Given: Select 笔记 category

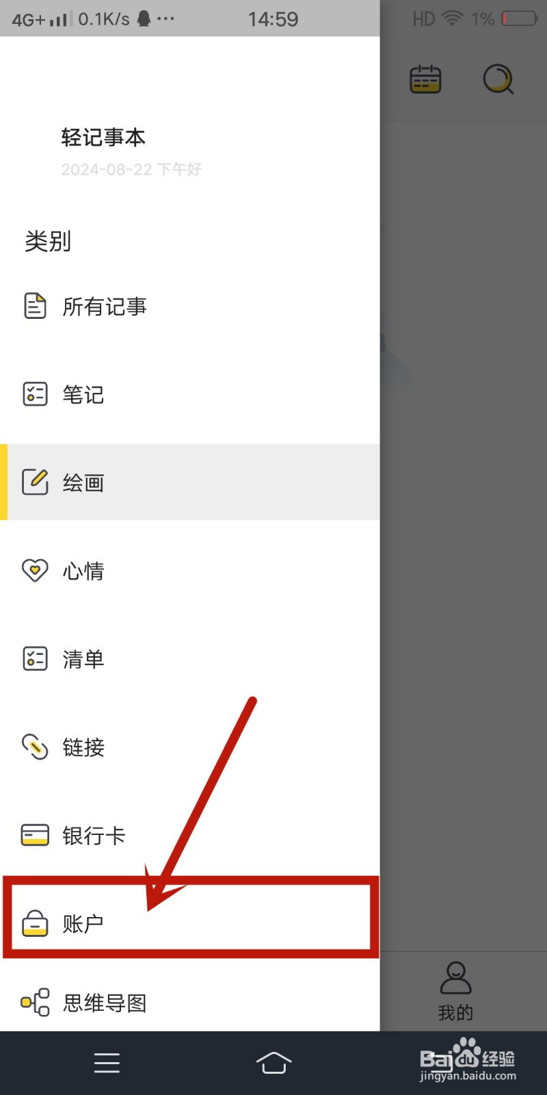Looking at the screenshot, I should (190, 394).
